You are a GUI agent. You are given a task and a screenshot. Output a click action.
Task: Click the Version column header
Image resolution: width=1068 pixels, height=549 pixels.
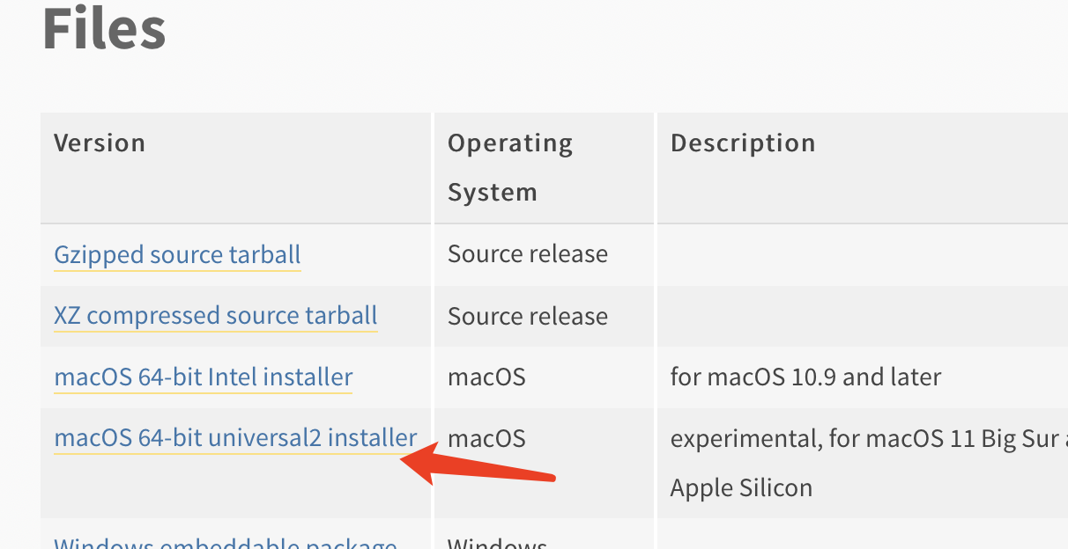click(x=100, y=143)
